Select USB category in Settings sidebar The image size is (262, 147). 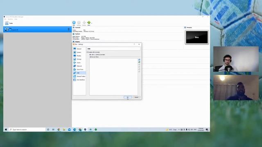coord(79,73)
